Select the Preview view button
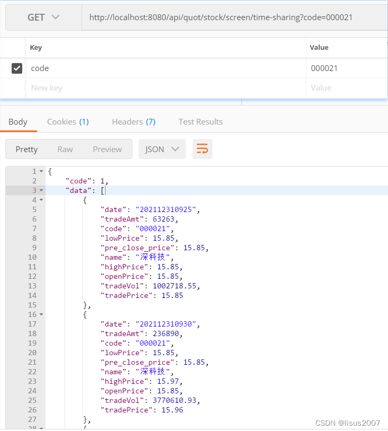Viewport: 388px width, 431px height. click(107, 149)
